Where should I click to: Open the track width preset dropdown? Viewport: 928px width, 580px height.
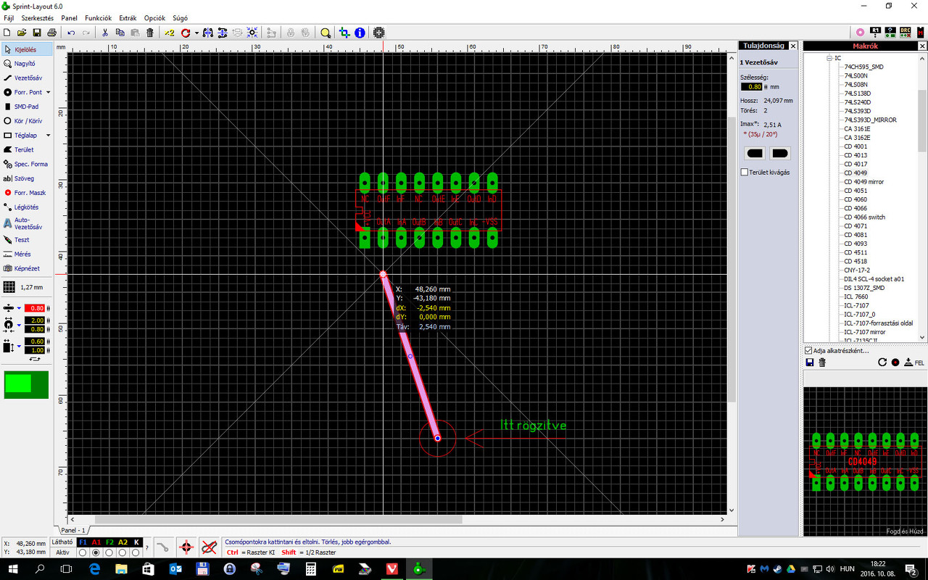coord(20,308)
